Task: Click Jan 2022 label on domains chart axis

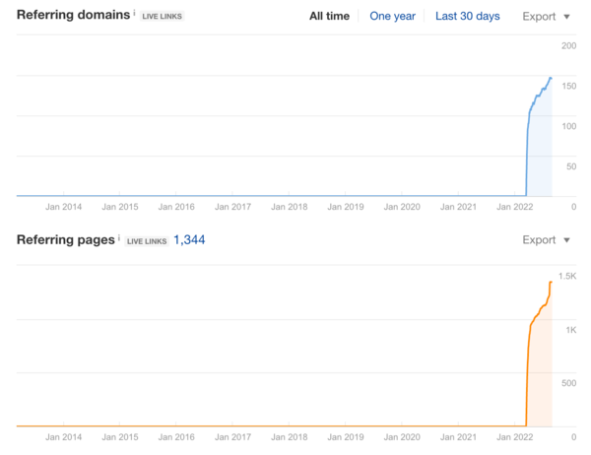Action: 514,207
